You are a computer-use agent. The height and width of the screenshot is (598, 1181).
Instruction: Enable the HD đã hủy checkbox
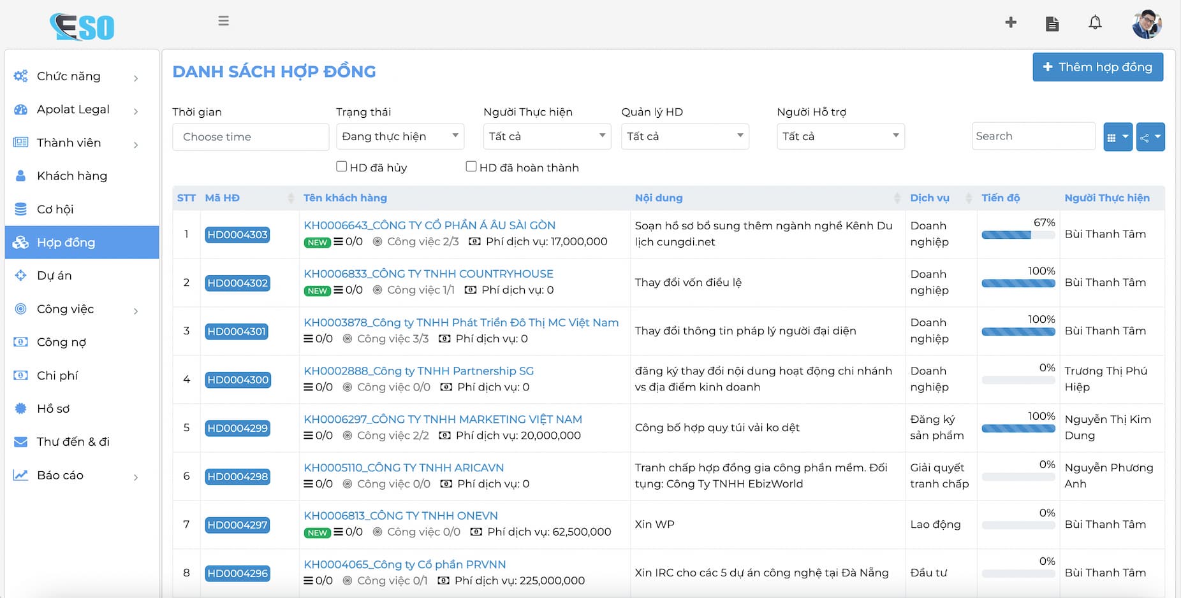[342, 167]
